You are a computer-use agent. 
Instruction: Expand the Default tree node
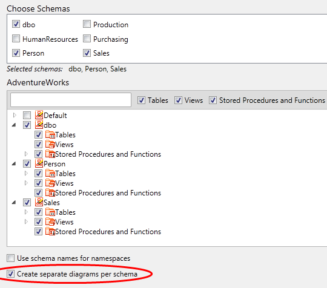[x=15, y=115]
